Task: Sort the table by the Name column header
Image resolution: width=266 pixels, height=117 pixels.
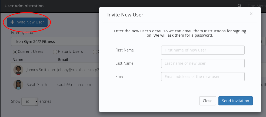Action: tap(18, 60)
